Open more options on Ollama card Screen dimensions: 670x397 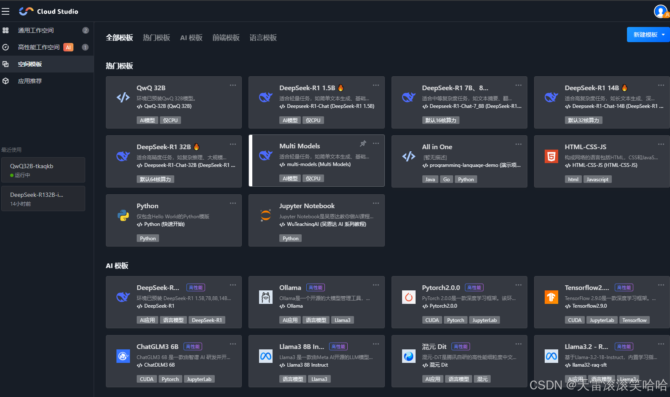[x=376, y=285]
